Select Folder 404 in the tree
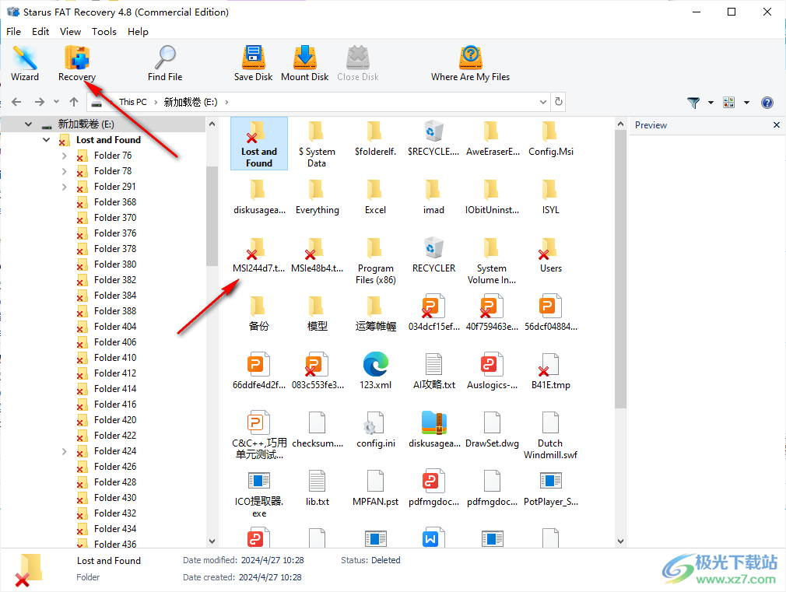The height and width of the screenshot is (592, 786). (114, 327)
